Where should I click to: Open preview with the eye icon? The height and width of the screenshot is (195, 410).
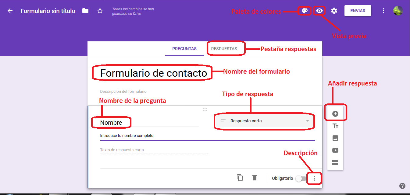point(319,11)
